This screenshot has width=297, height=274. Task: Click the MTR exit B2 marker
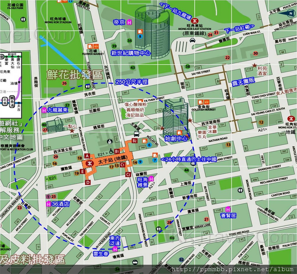point(135,141)
